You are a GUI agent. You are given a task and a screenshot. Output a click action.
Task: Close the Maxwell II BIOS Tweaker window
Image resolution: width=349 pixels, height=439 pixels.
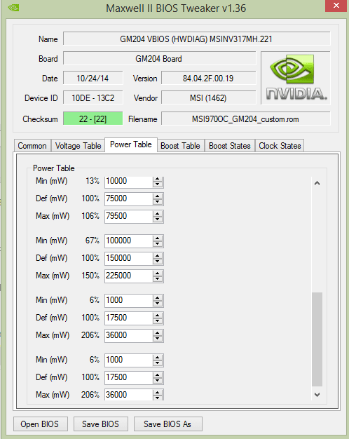coord(336,6)
